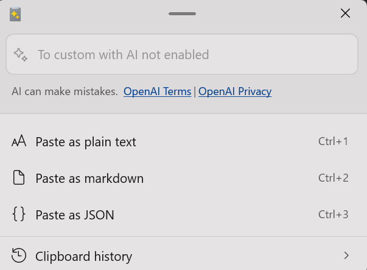
Task: Open the OpenAI Terms link
Action: point(157,91)
